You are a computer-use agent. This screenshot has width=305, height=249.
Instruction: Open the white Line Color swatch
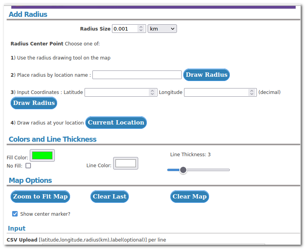point(126,163)
